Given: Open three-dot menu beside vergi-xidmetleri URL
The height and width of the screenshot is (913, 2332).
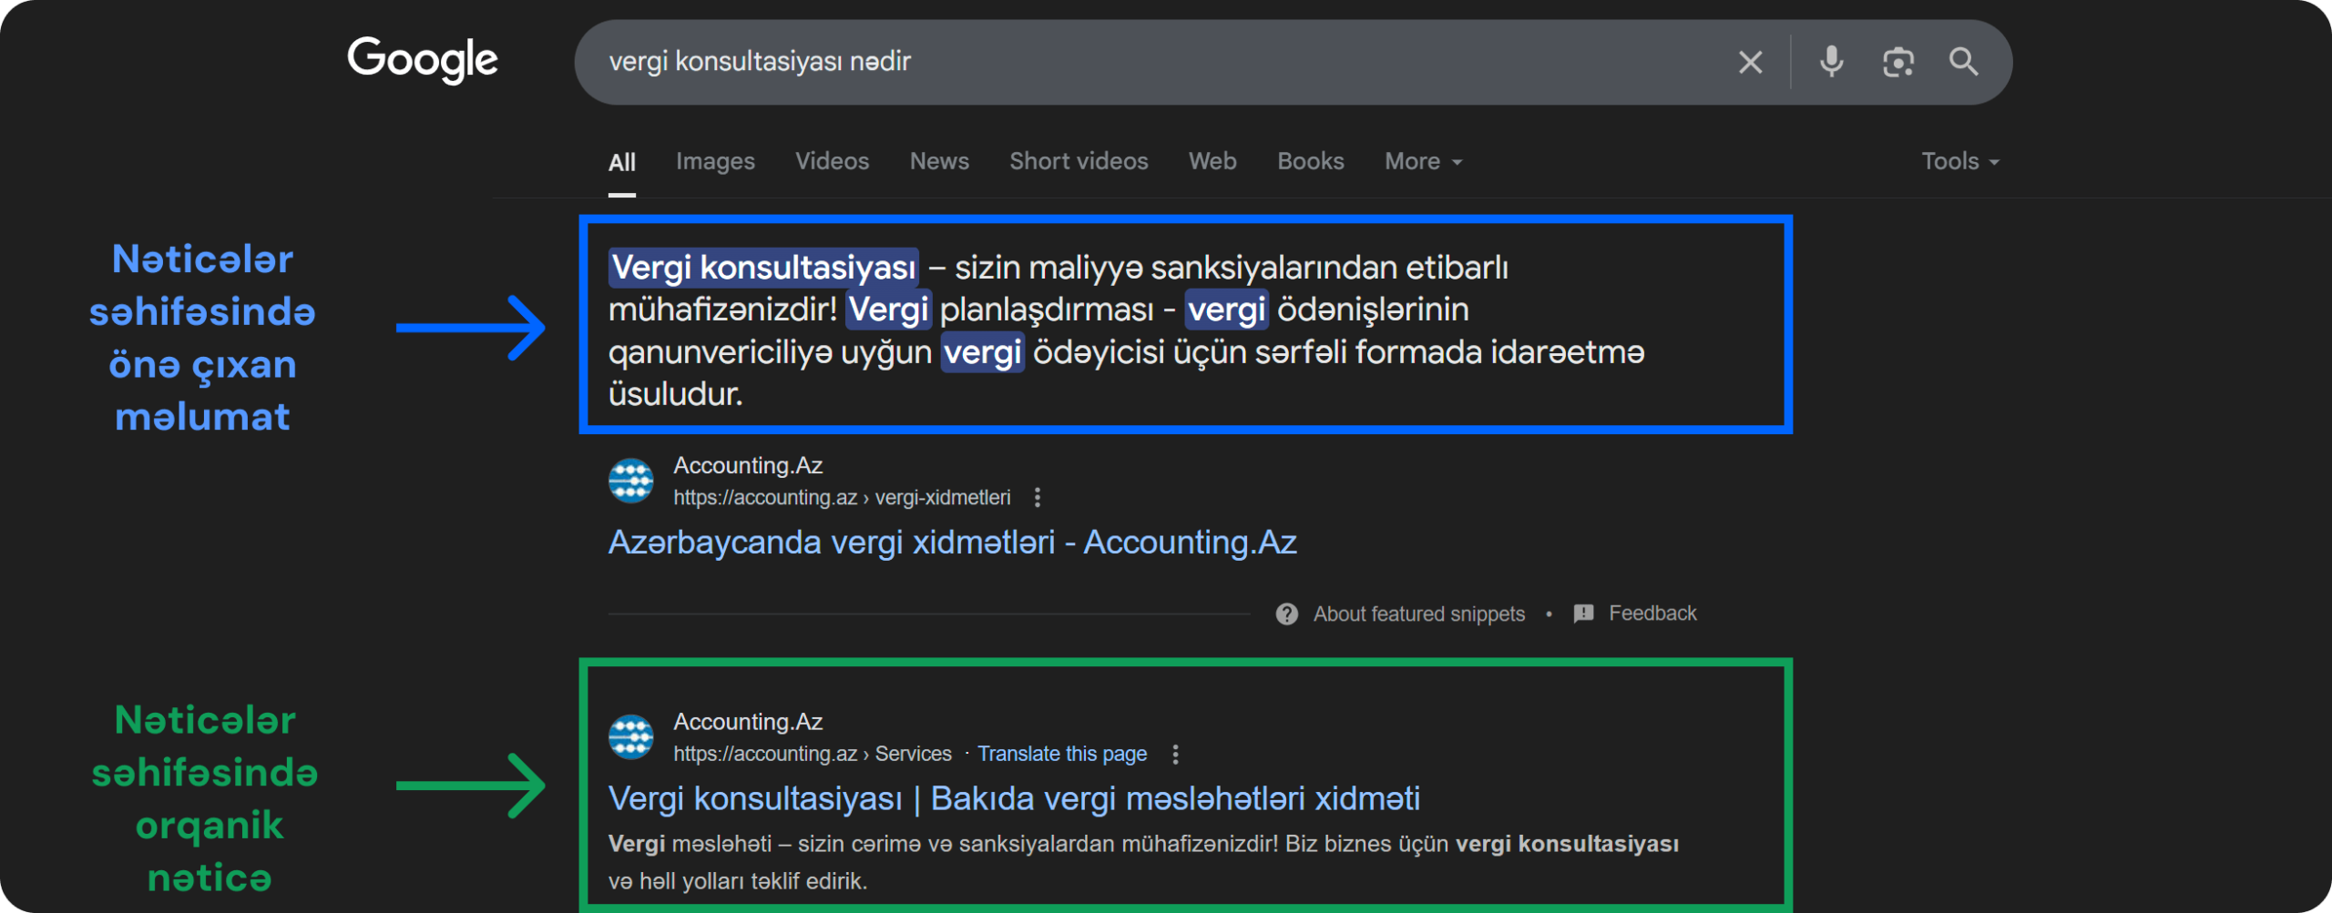Looking at the screenshot, I should pyautogui.click(x=1037, y=497).
